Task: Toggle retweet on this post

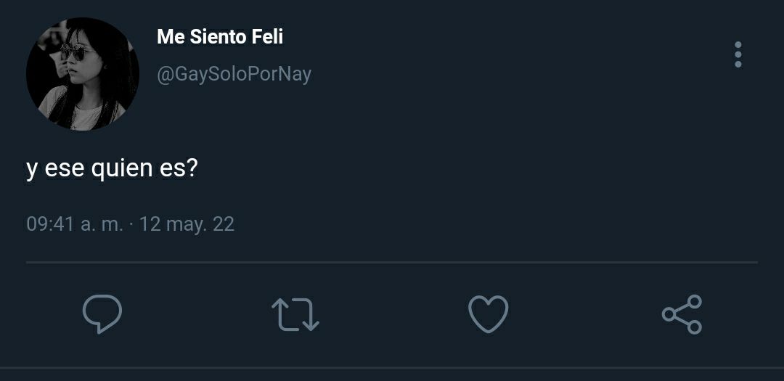Action: (x=295, y=314)
